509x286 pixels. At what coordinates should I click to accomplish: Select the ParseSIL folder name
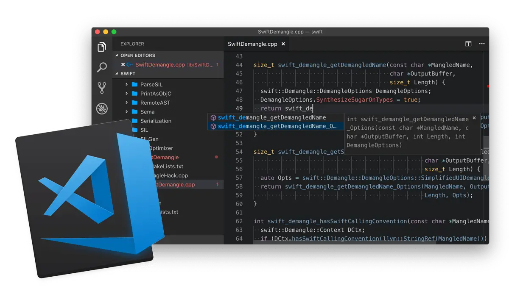[151, 84]
